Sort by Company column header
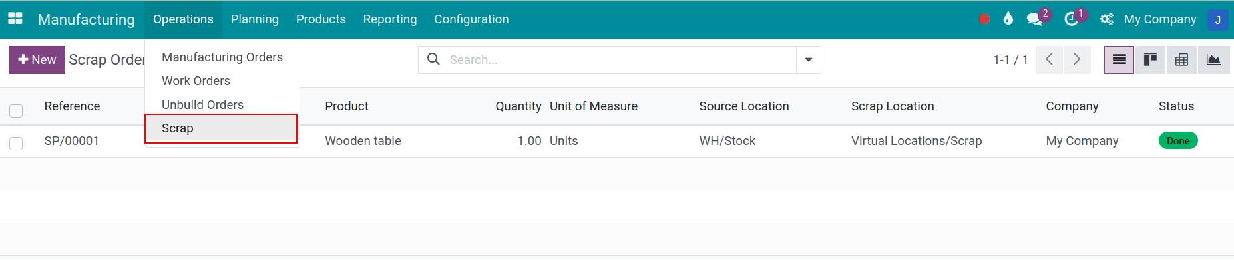 (1072, 106)
